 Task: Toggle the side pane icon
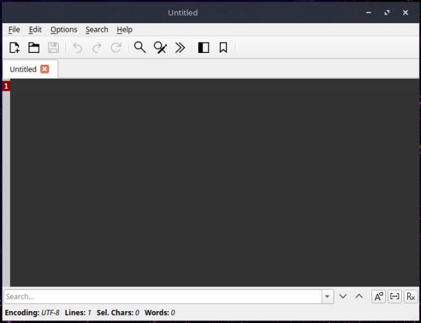pos(203,48)
